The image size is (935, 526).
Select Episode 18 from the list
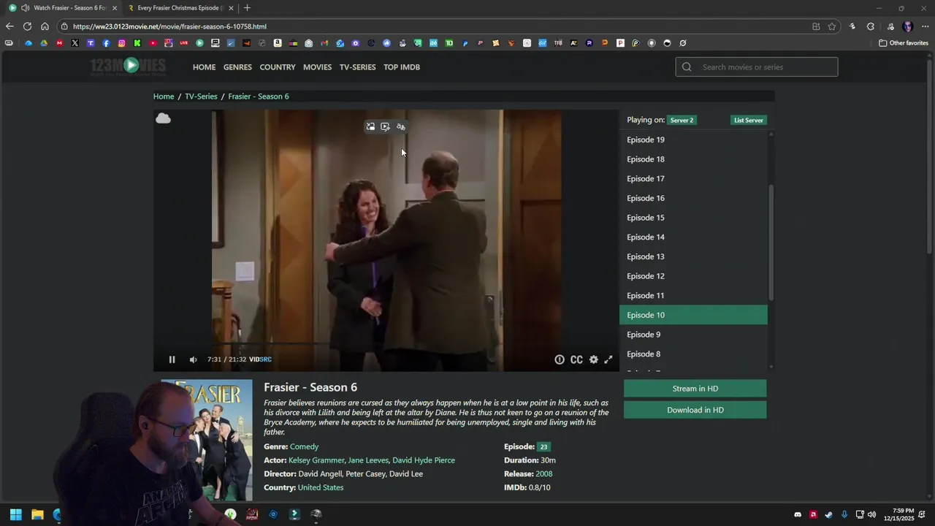693,159
